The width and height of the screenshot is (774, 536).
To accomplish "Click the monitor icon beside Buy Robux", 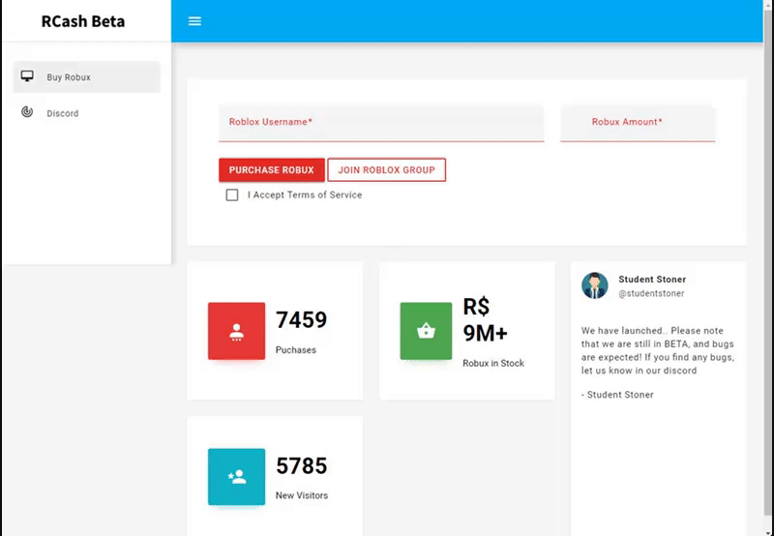I will click(27, 76).
